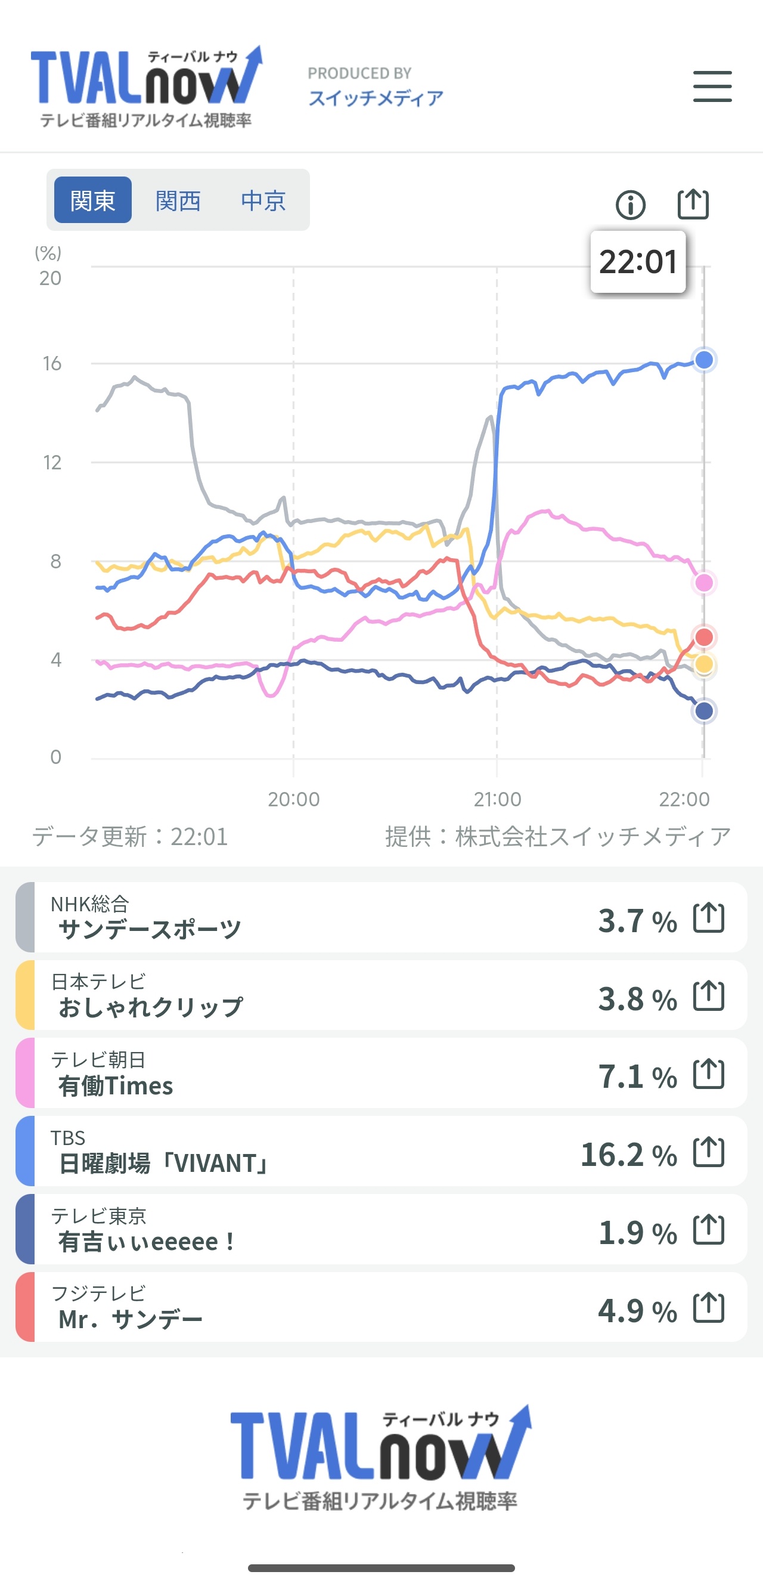Screen dimensions: 763x1584
Task: Tap the TVAL now logo in the header
Action: tap(146, 86)
